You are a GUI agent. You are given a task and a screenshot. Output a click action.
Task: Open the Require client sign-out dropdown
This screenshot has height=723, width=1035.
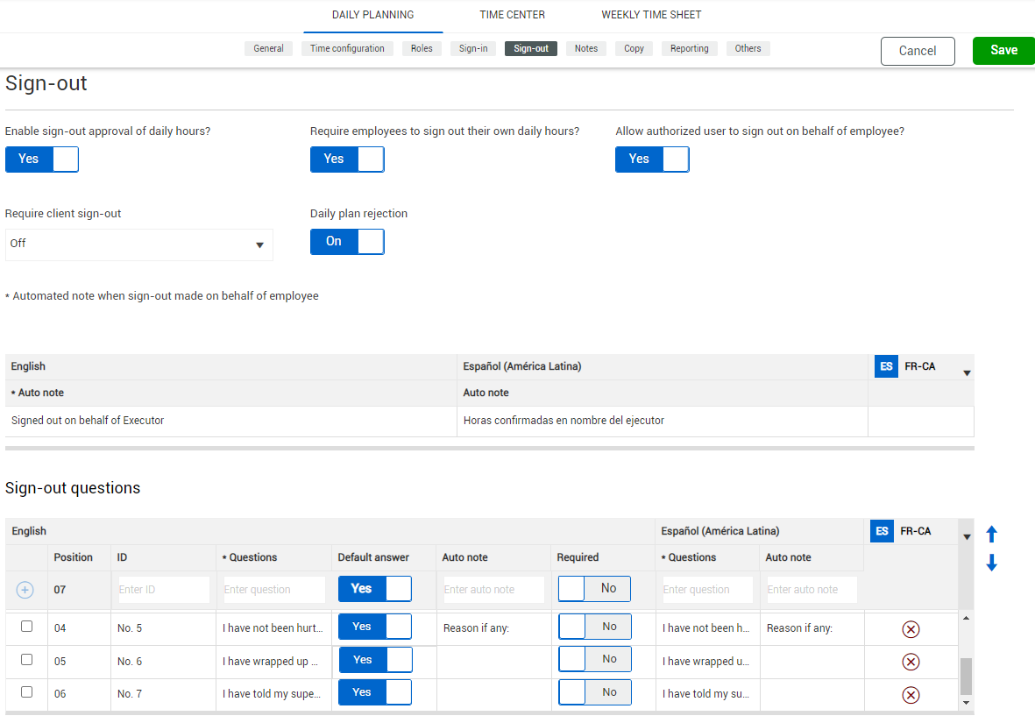click(x=139, y=245)
